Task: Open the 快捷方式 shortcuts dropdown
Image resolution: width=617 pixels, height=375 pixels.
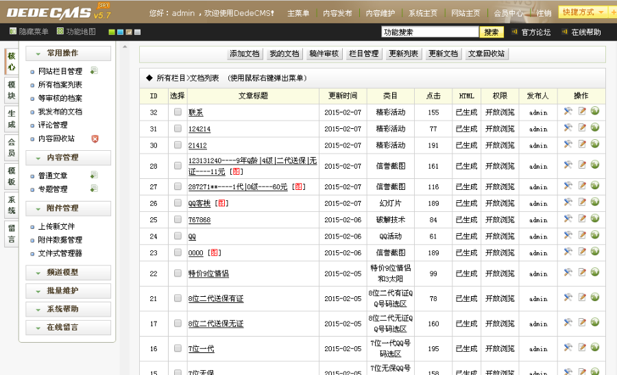Action: coord(583,12)
